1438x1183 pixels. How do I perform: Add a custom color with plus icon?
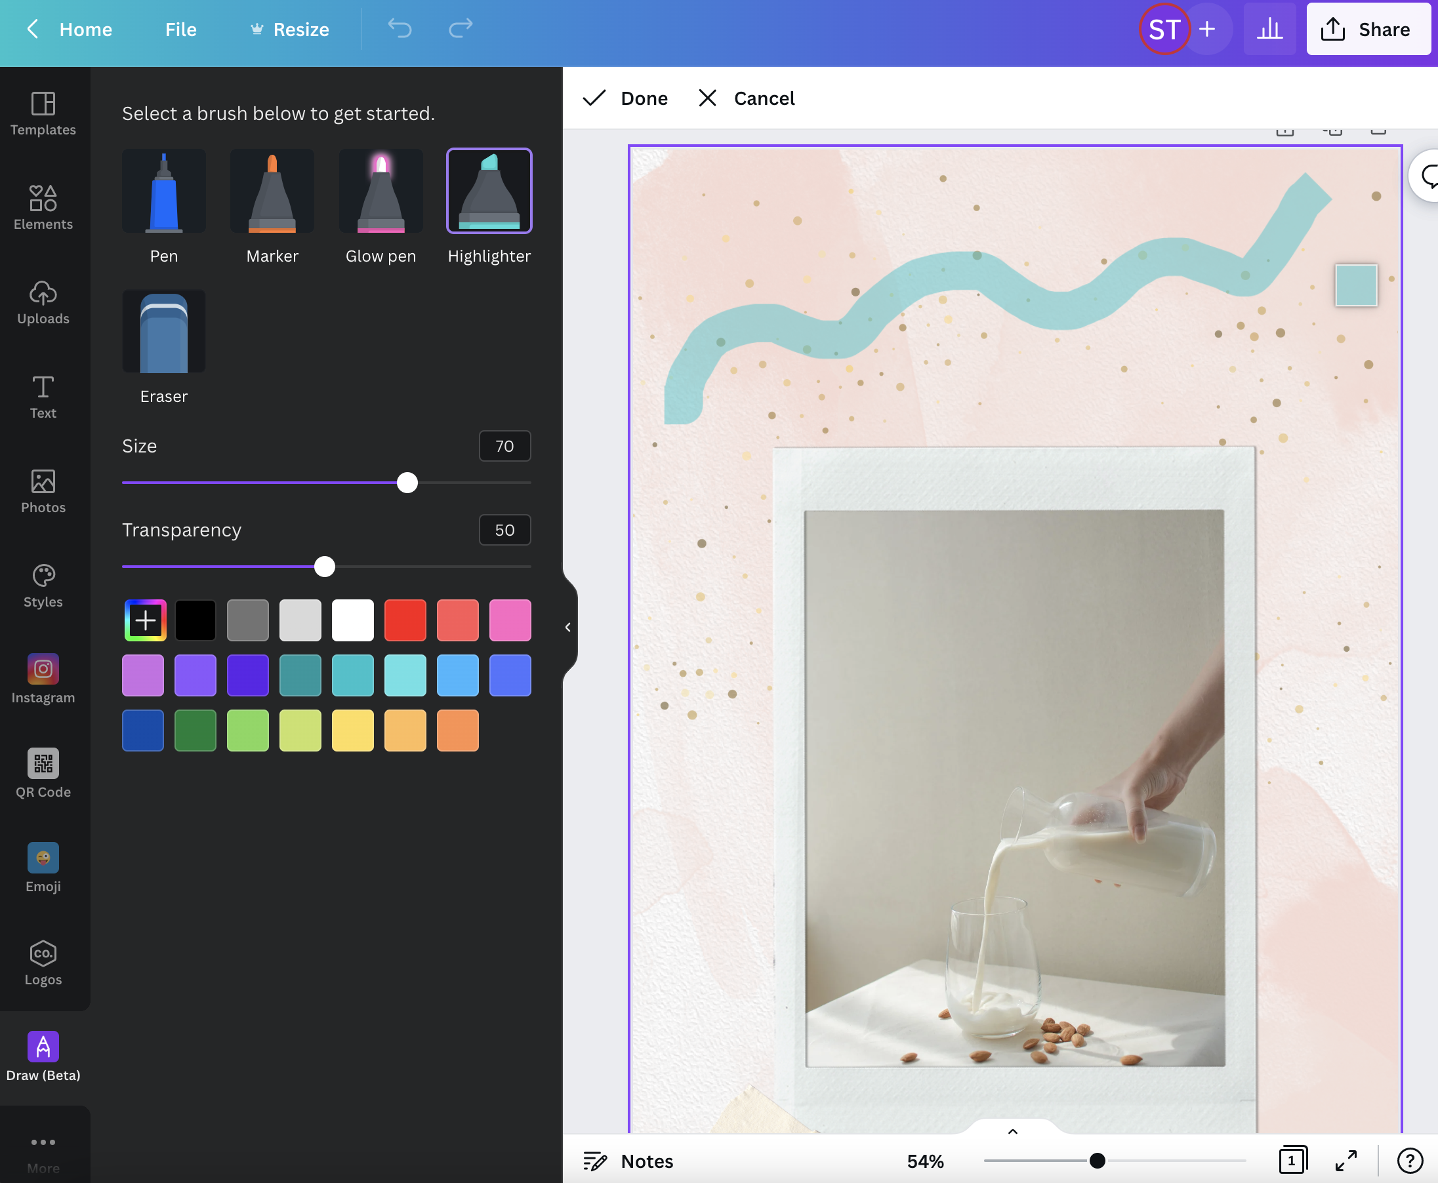click(x=144, y=620)
